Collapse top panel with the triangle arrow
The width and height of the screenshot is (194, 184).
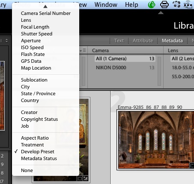(x=161, y=13)
